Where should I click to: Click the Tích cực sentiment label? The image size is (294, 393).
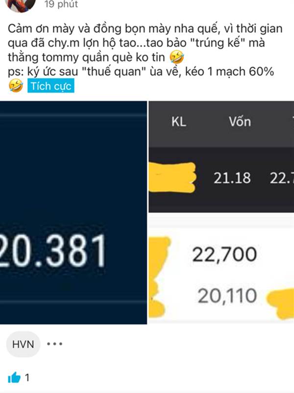tap(51, 85)
